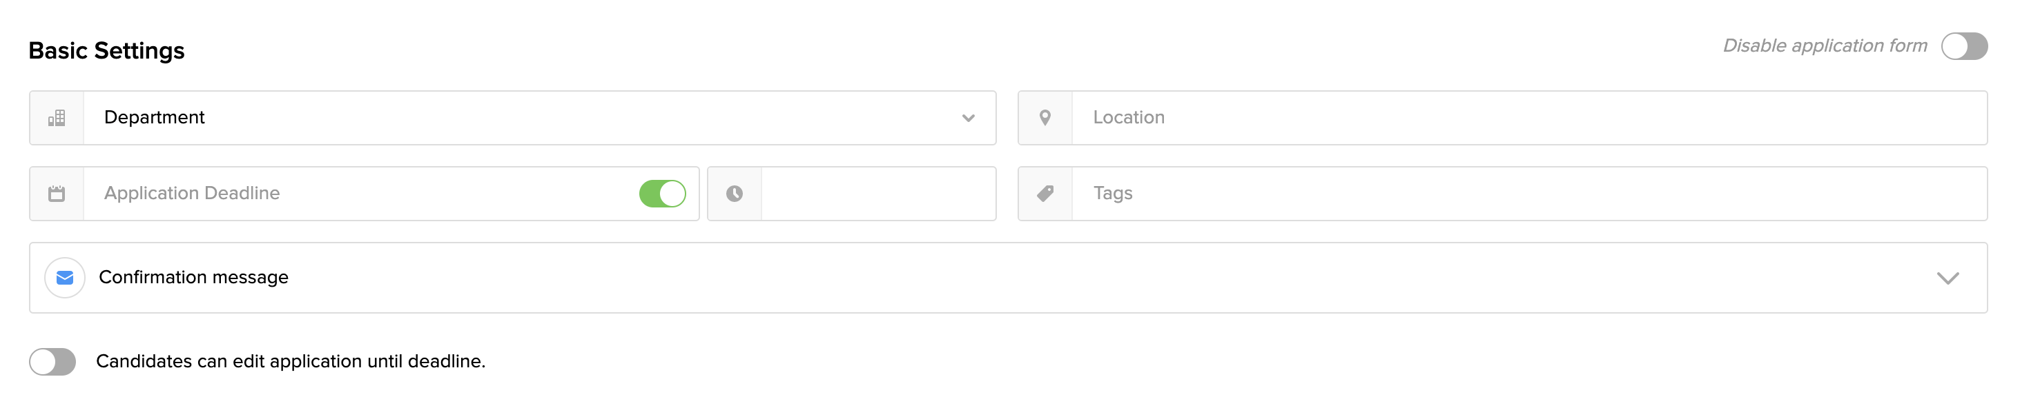Click the "Disable application form" label text
2020x408 pixels.
(1825, 46)
